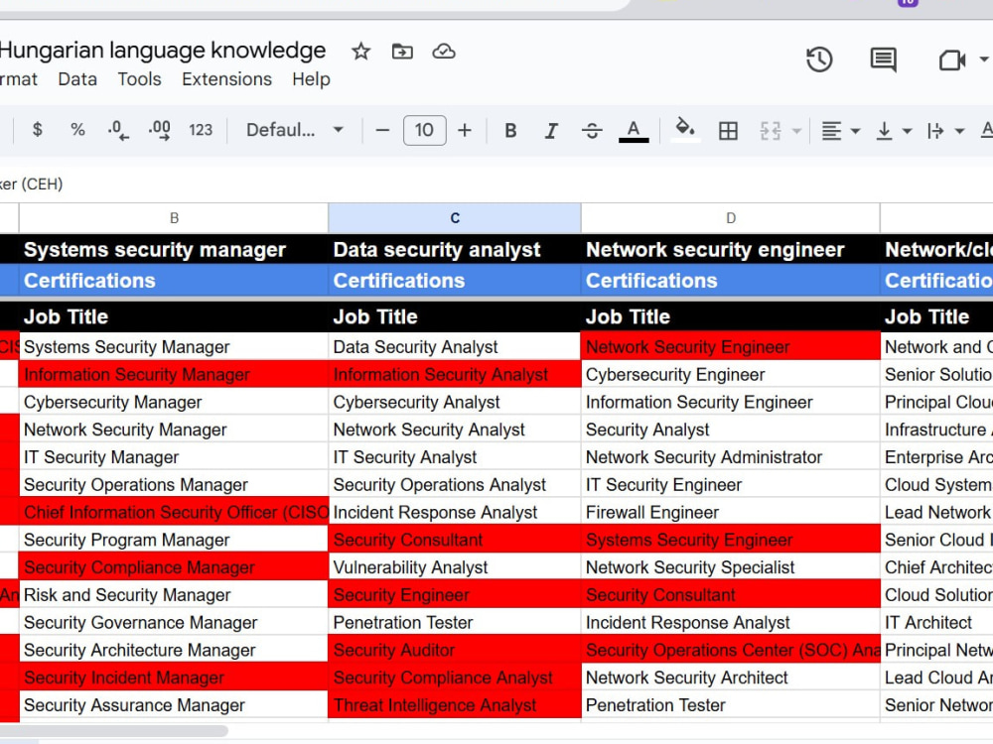
Task: Select column B header
Action: click(174, 218)
